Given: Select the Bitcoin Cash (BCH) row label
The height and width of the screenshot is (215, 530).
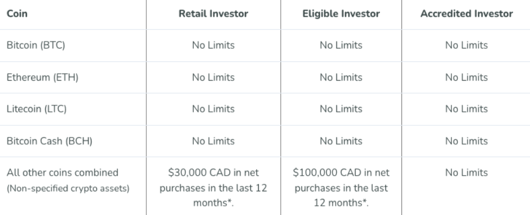Looking at the screenshot, I should point(50,141).
